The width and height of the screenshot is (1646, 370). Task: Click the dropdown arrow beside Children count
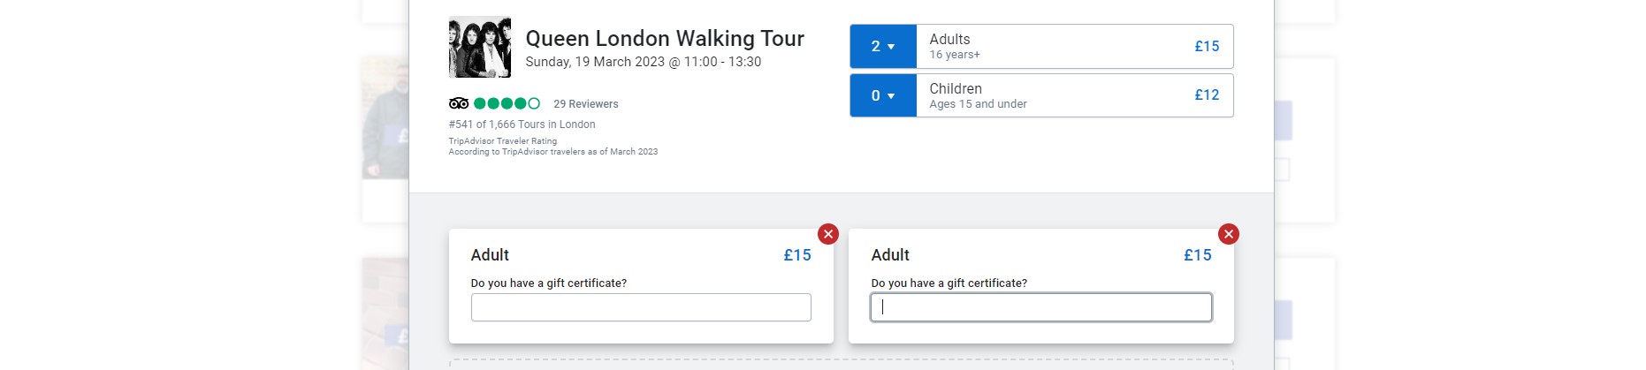coord(891,96)
